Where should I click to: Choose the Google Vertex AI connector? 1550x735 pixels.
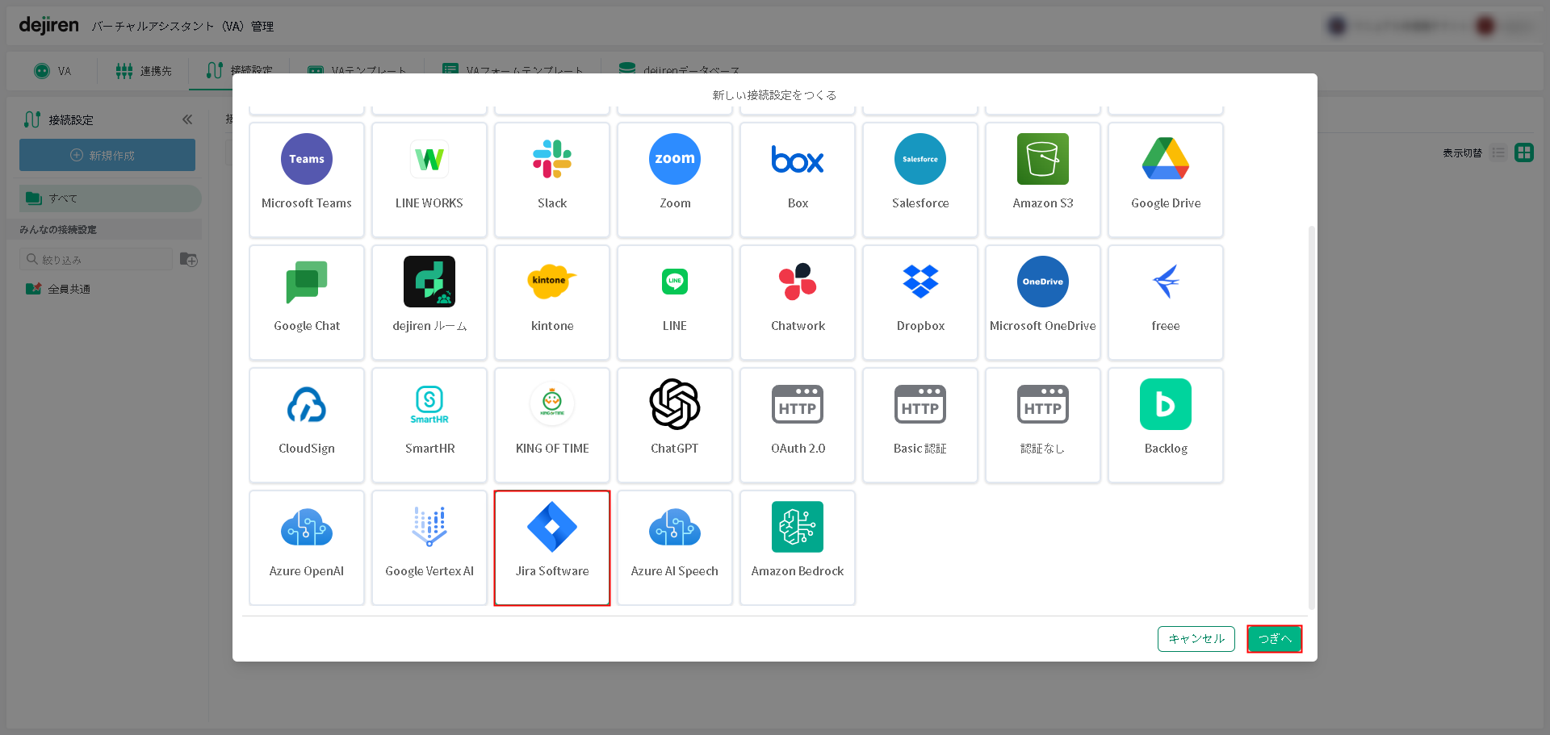[429, 548]
